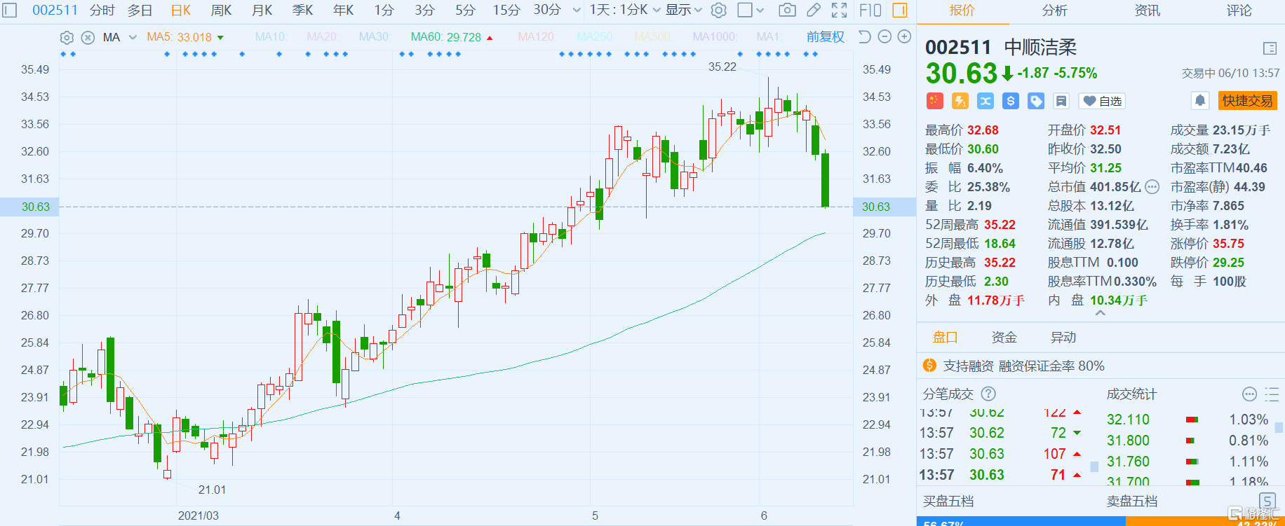
Task: Open the layout square selector
Action: (x=745, y=10)
